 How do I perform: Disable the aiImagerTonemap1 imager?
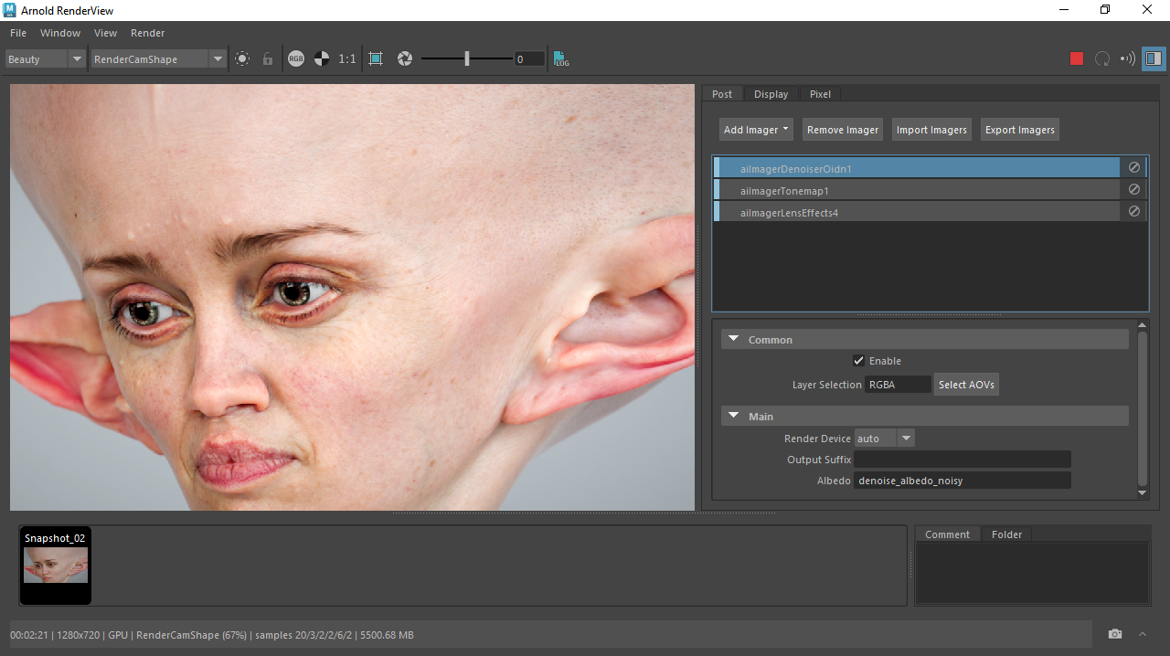(x=1133, y=189)
